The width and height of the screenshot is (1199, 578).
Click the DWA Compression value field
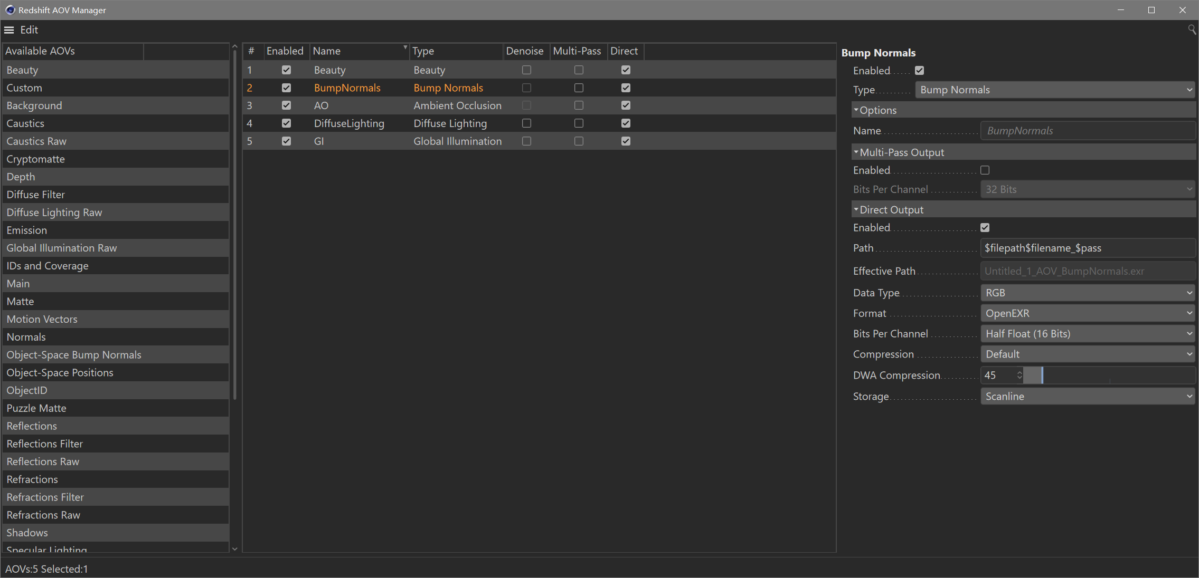point(998,375)
